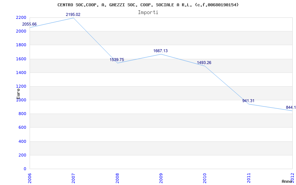Select the 941.31 data value
Viewport: 296px width, 185px height.
pos(248,101)
